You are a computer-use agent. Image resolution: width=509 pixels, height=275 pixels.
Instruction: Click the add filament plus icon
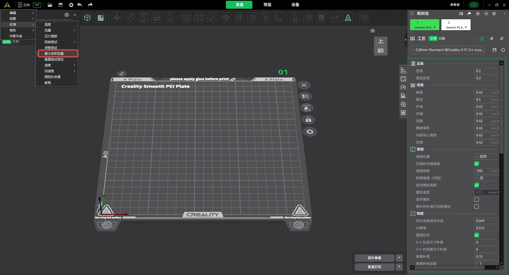click(x=478, y=13)
